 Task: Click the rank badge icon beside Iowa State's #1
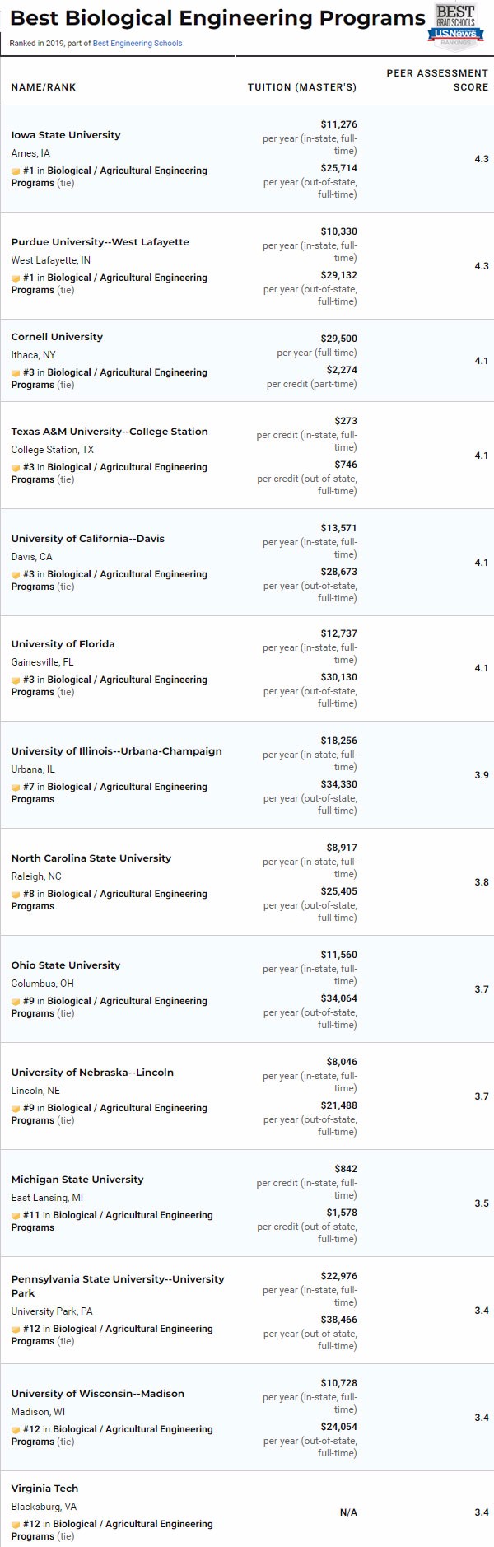click(x=16, y=171)
